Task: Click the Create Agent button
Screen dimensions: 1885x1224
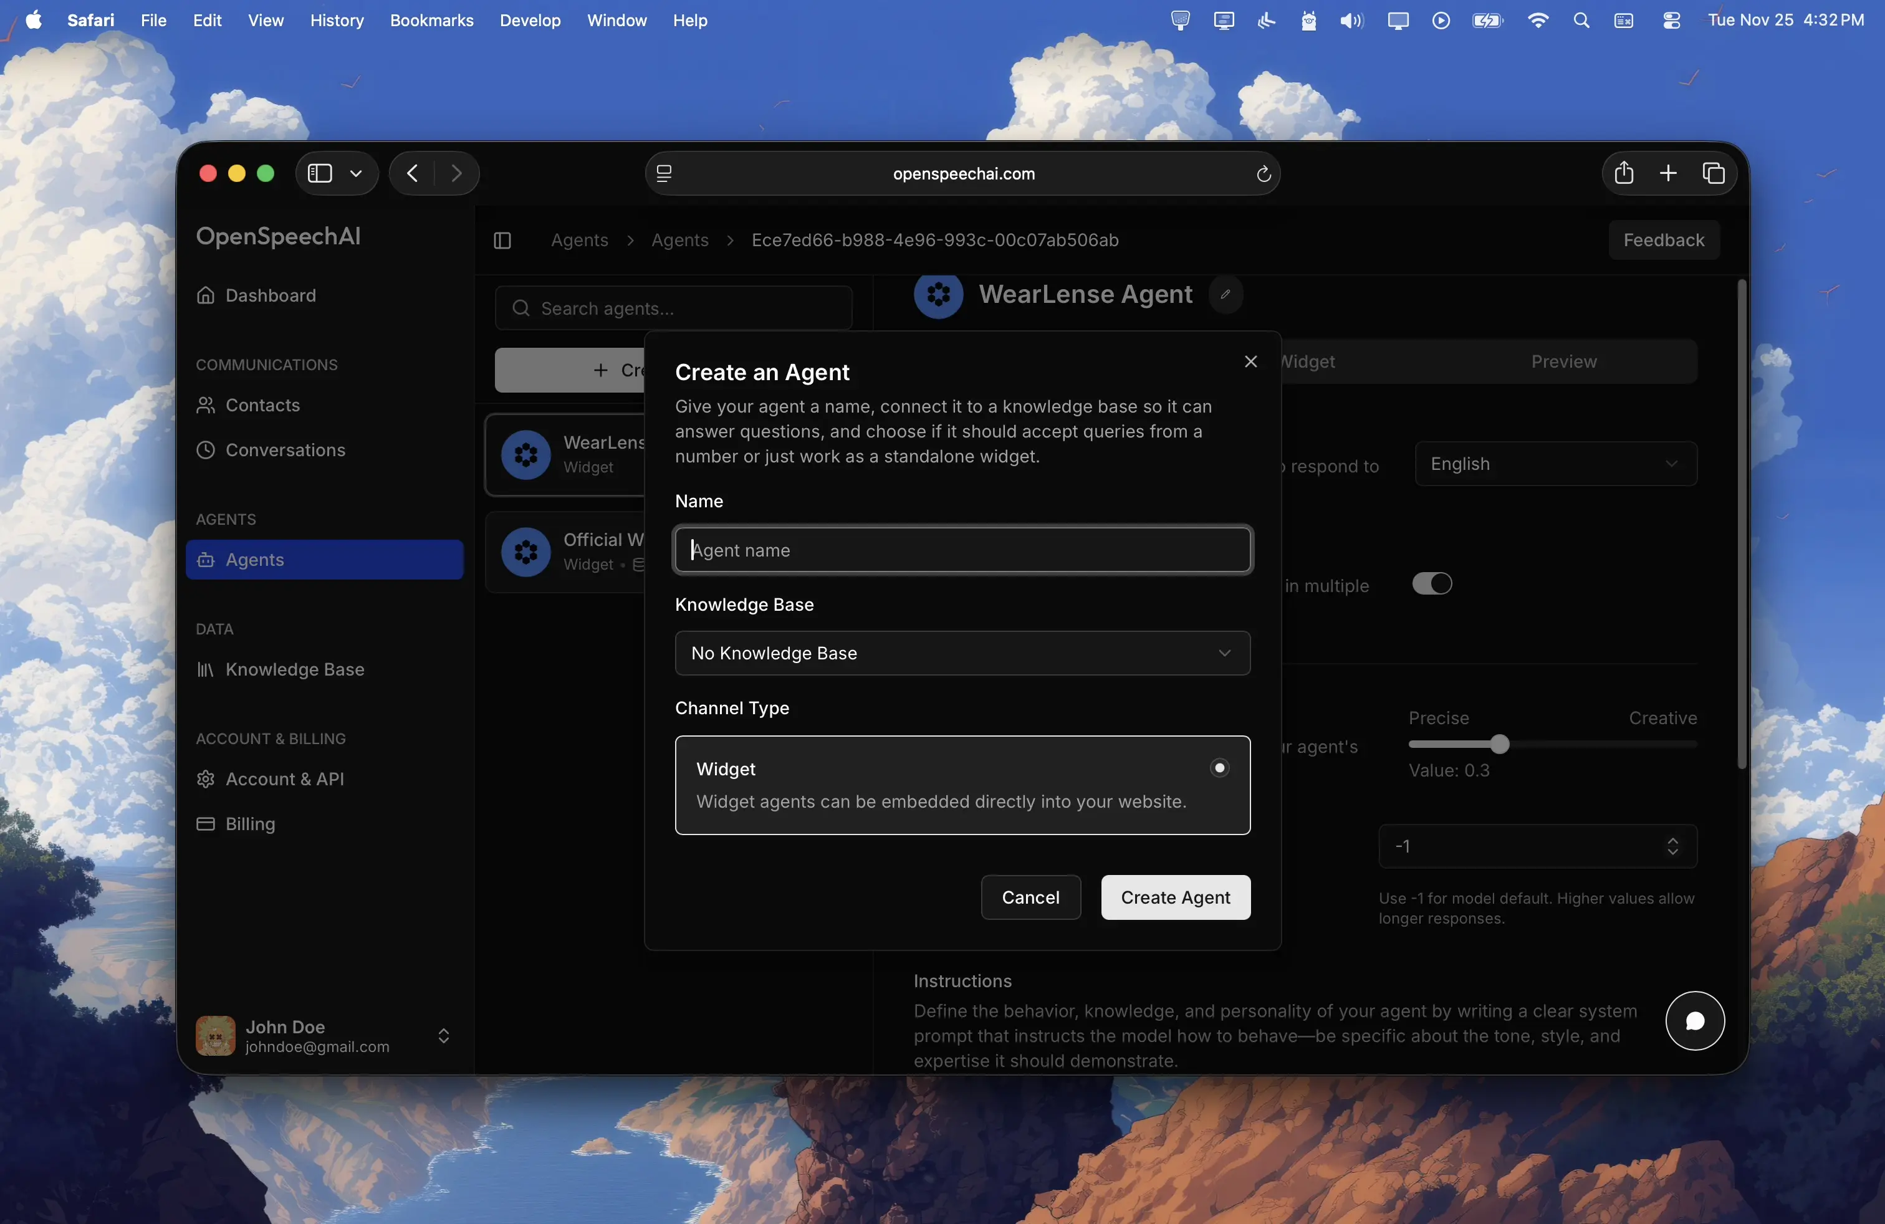Action: 1176,897
